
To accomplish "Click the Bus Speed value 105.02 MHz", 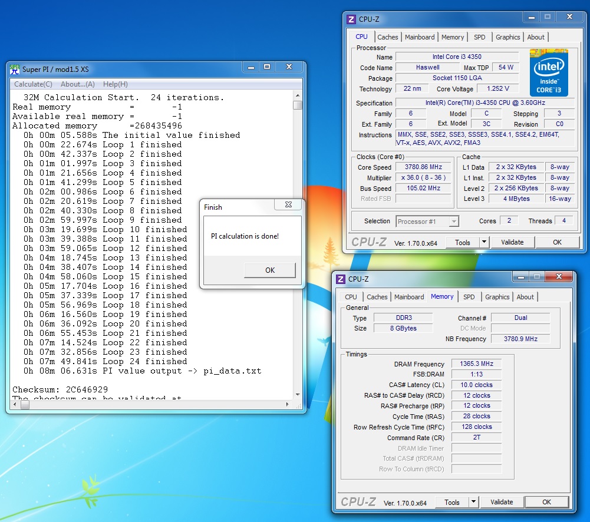I will point(423,188).
